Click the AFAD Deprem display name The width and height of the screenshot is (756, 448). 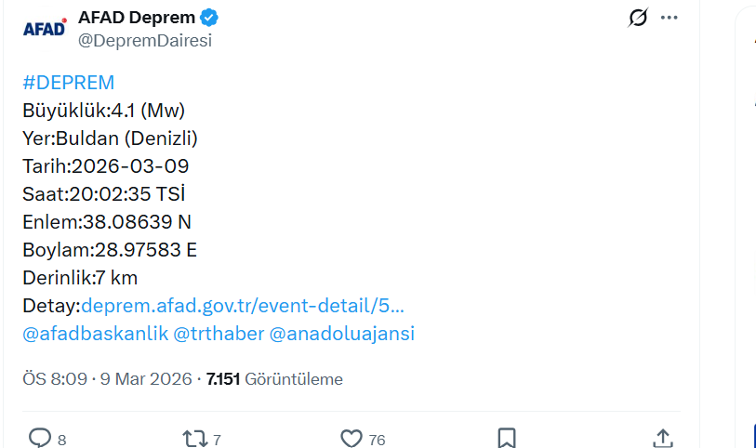137,18
